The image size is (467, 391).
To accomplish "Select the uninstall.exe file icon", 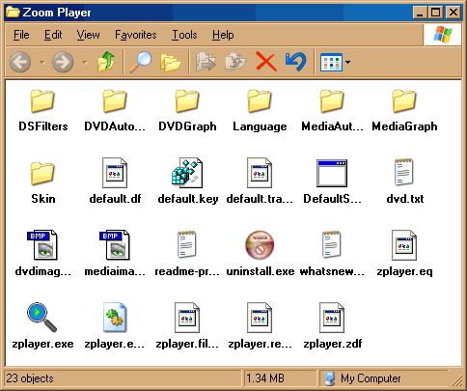I will [x=260, y=245].
